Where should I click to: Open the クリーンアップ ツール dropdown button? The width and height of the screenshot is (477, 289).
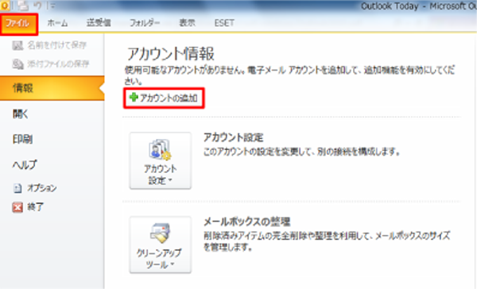(x=161, y=245)
